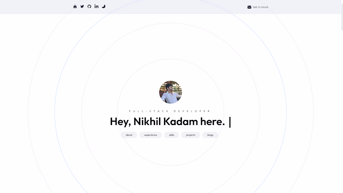Click the word "Hey," in the heading
343x193 pixels.
click(120, 122)
